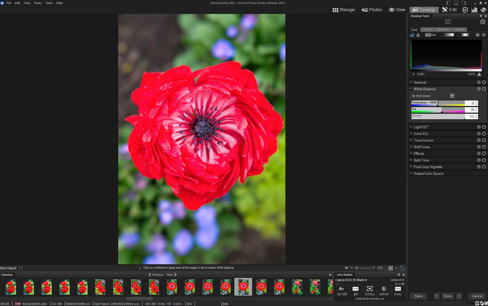The height and width of the screenshot is (306, 488).
Task: Select the histogram display icon in Develop Tools
Action: pyautogui.click(x=412, y=35)
